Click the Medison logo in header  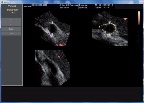click(x=27, y=6)
